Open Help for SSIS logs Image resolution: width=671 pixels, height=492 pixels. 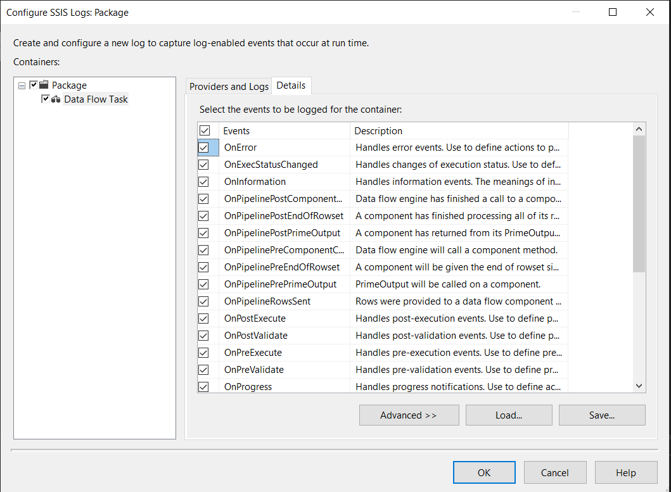[x=626, y=472]
